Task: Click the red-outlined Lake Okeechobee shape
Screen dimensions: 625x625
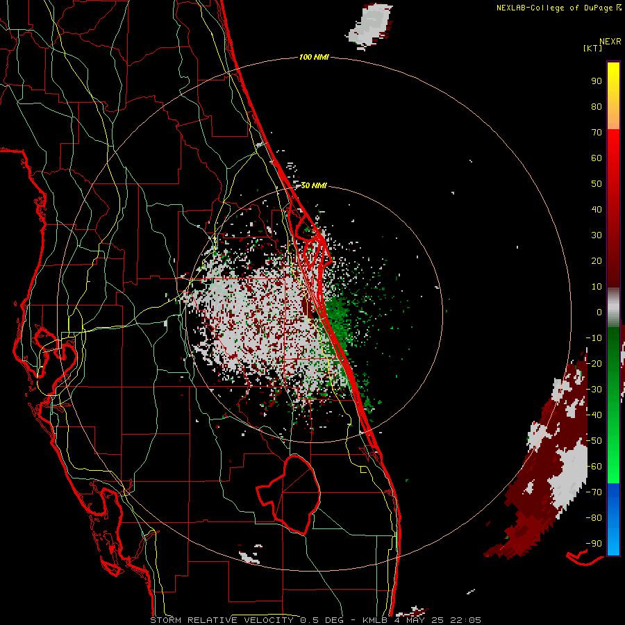Action: tap(290, 494)
